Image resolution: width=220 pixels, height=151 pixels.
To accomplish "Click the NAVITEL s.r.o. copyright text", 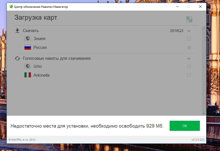I will (22, 140).
